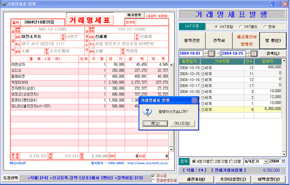This screenshot has width=290, height=185.
Task: Click the stepper on the 2004-10-25 date
Action: 248,54
